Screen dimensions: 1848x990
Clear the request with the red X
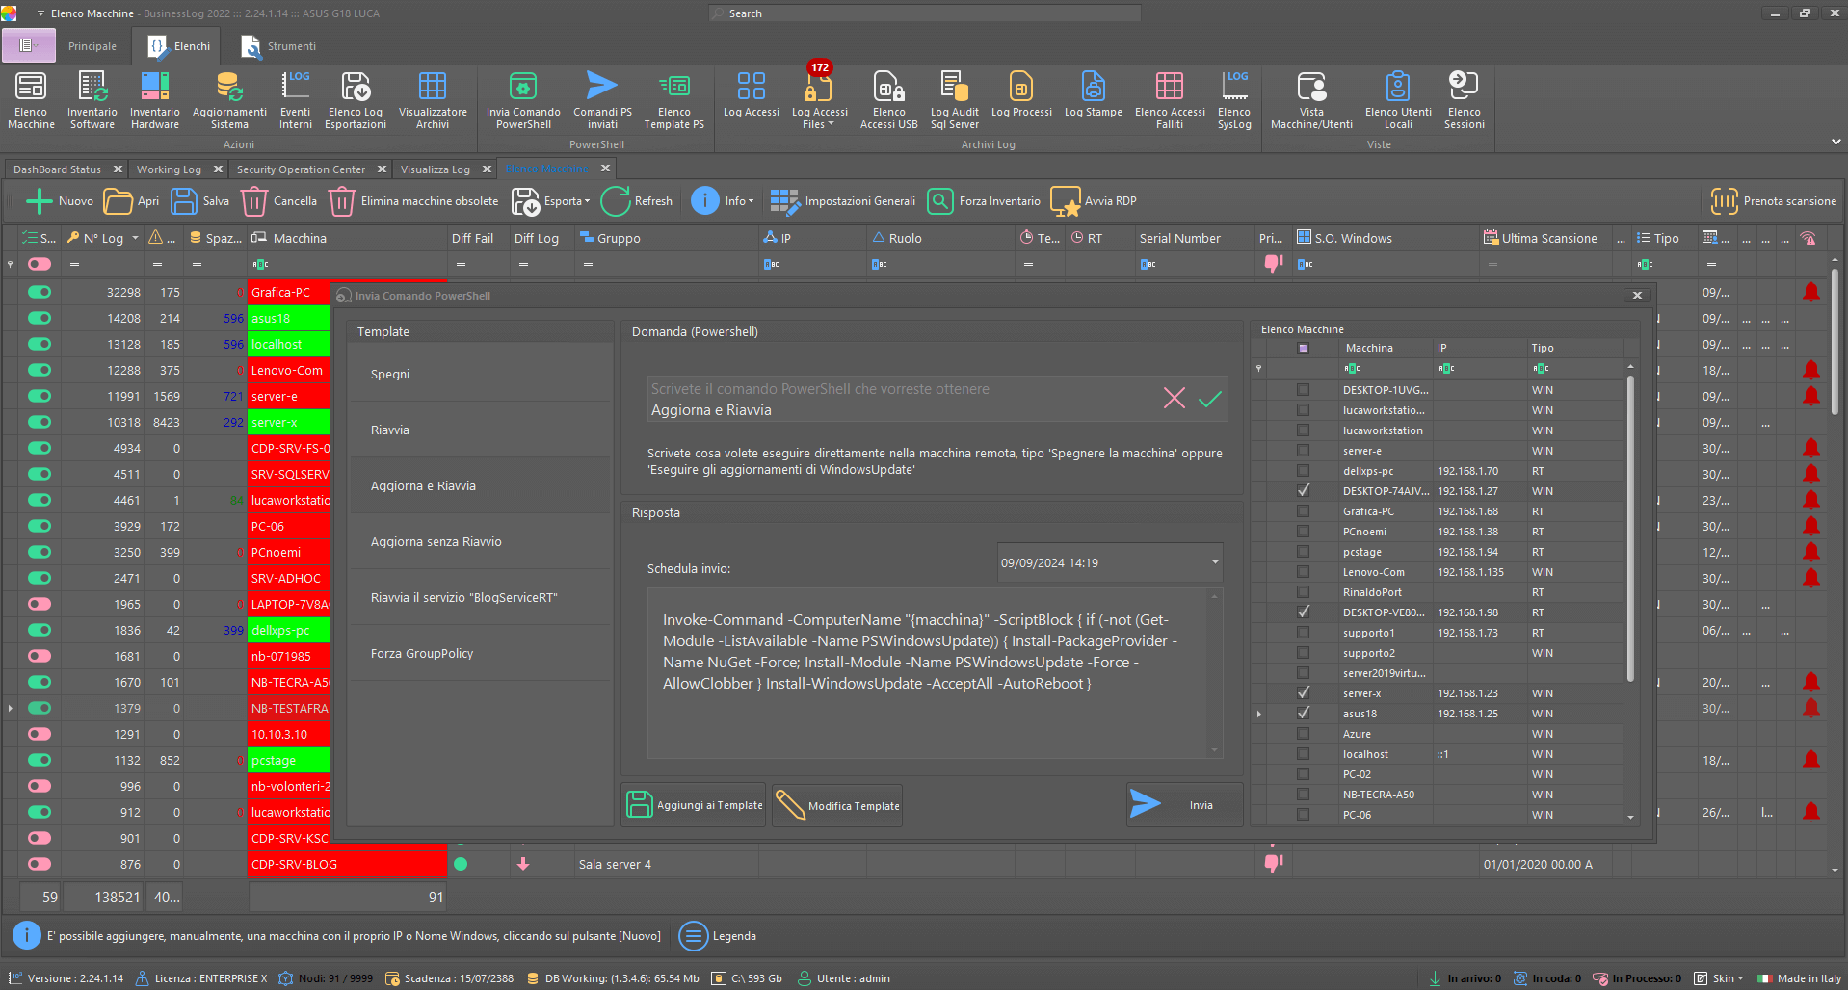[x=1174, y=398]
